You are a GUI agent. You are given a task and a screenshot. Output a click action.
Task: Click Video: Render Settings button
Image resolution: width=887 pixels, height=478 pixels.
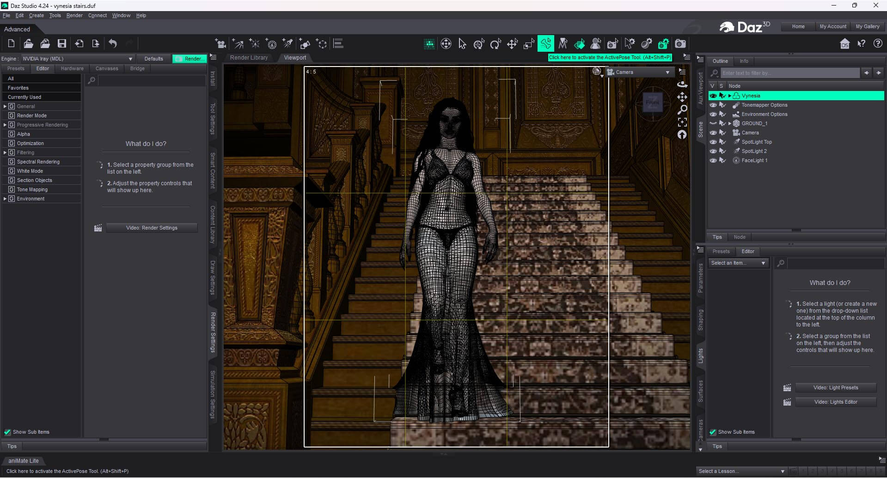(152, 228)
